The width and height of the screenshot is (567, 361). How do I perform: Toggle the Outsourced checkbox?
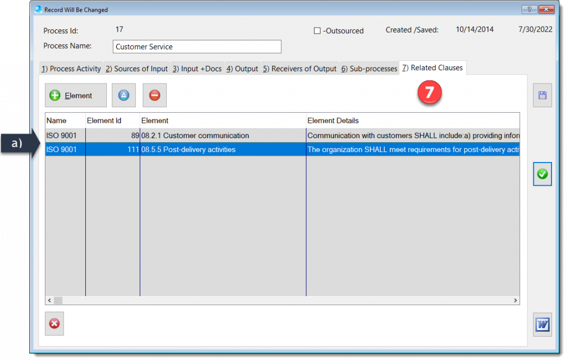[317, 31]
